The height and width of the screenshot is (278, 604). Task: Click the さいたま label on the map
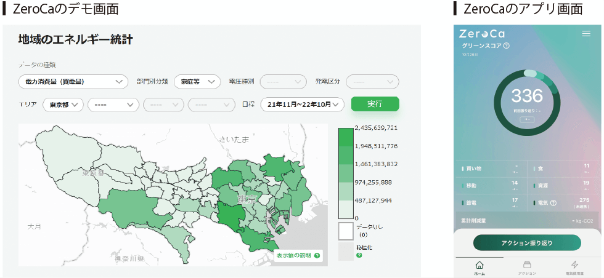coord(234,140)
